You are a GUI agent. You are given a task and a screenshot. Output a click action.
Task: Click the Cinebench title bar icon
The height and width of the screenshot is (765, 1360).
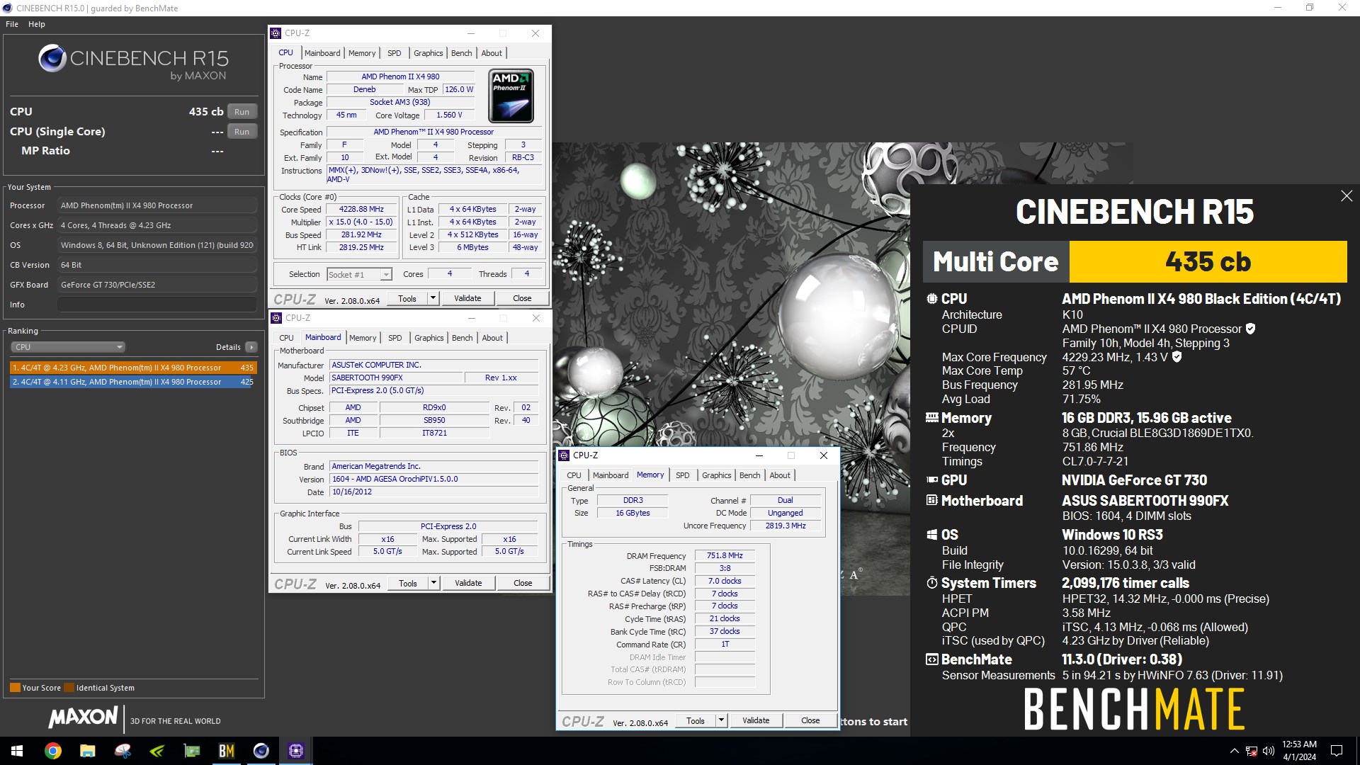8,8
